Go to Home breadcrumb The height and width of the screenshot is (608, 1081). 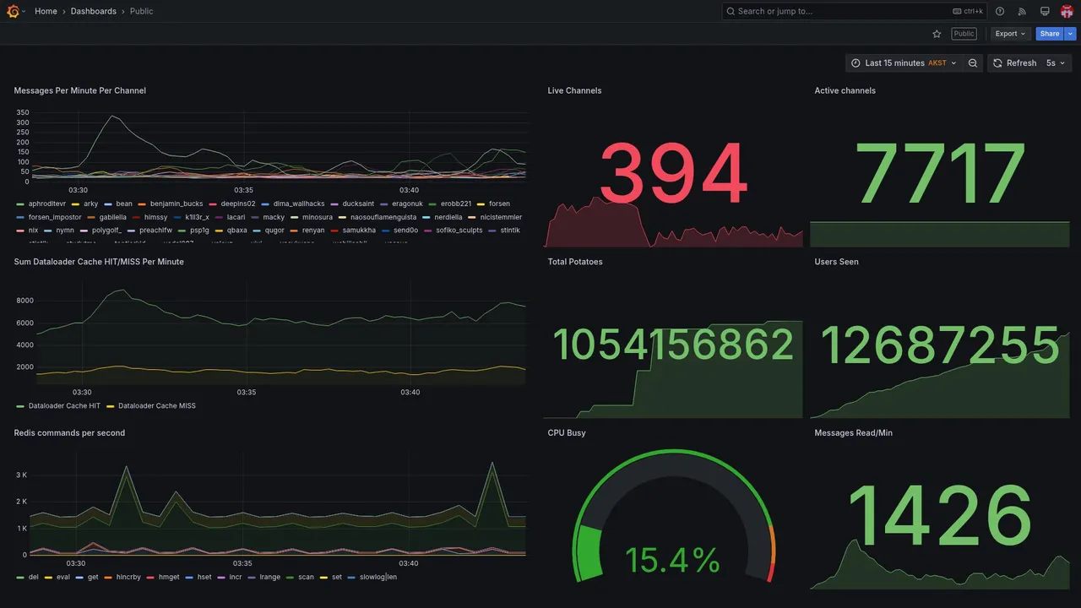46,11
